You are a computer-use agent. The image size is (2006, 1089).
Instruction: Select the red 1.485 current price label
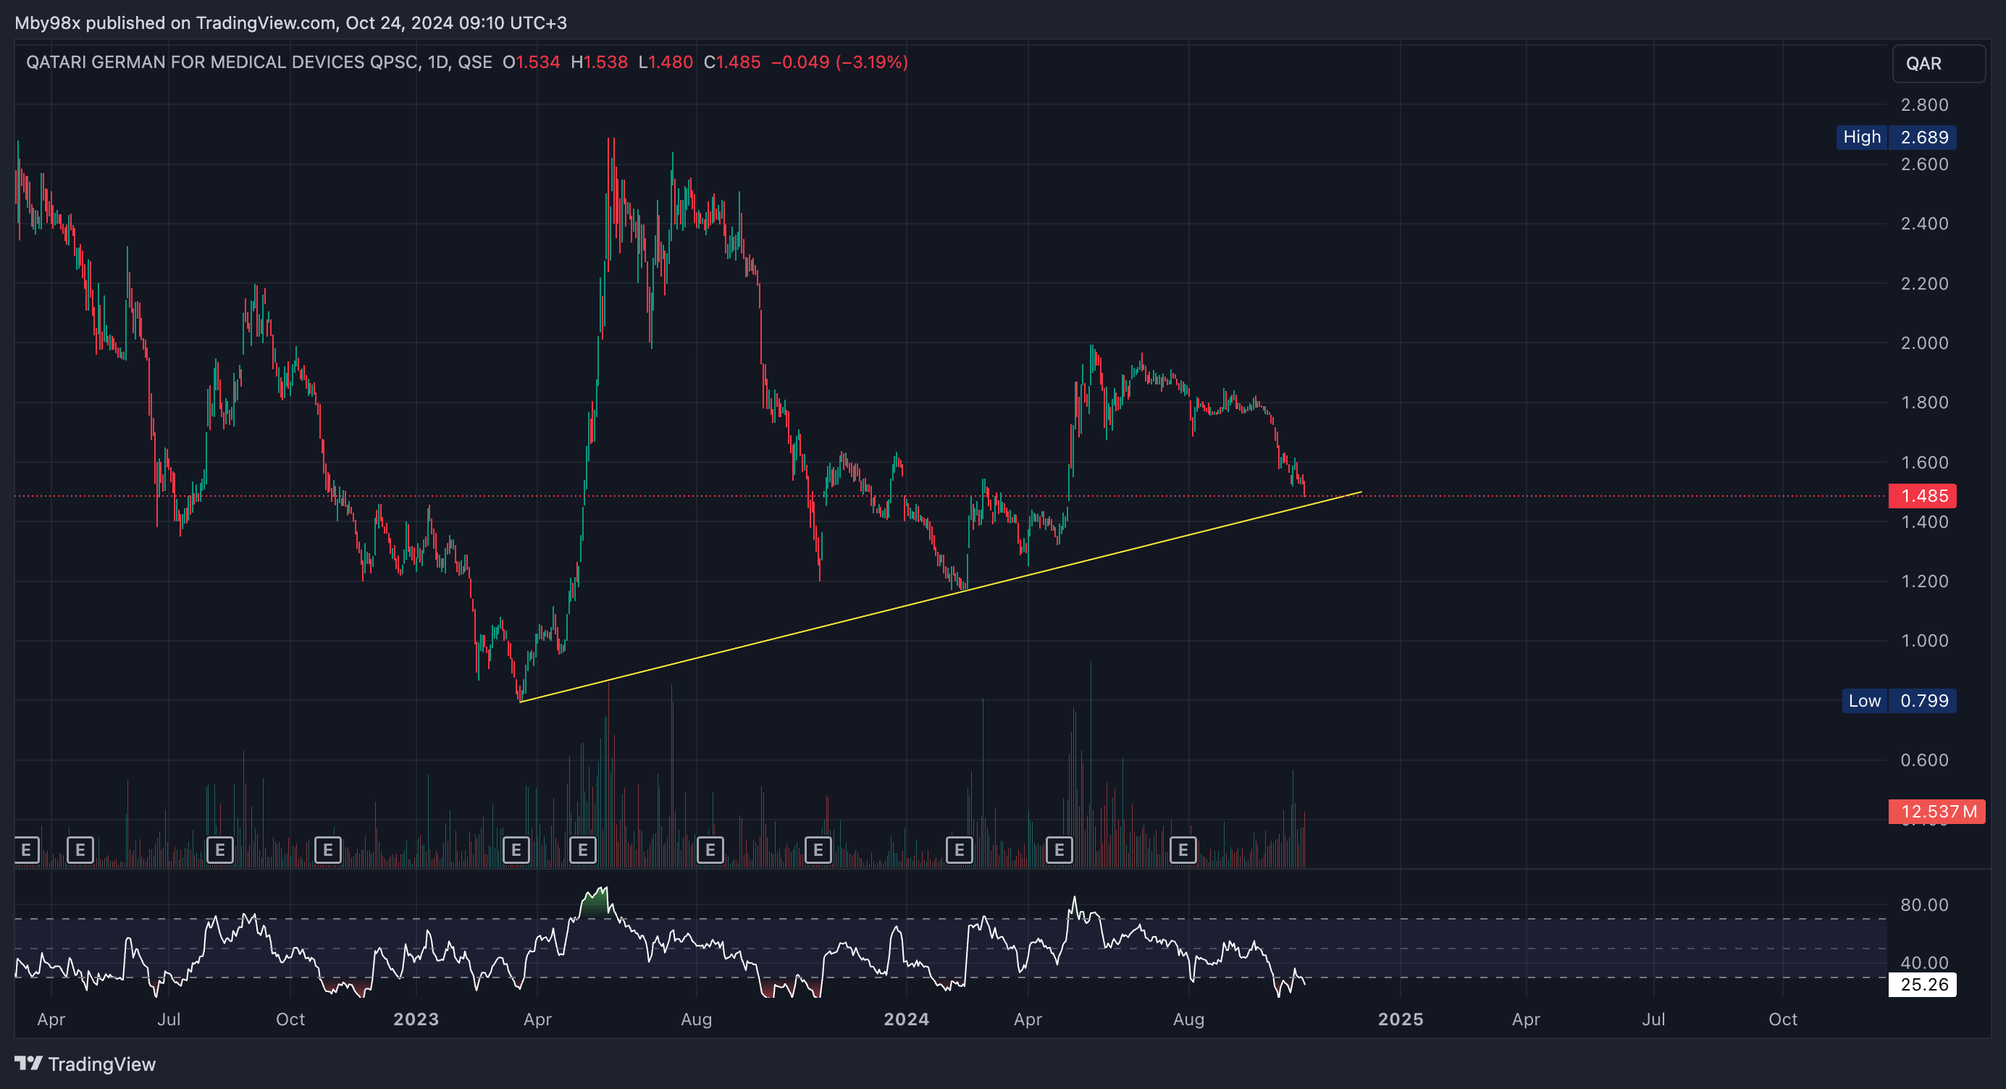click(x=1923, y=496)
